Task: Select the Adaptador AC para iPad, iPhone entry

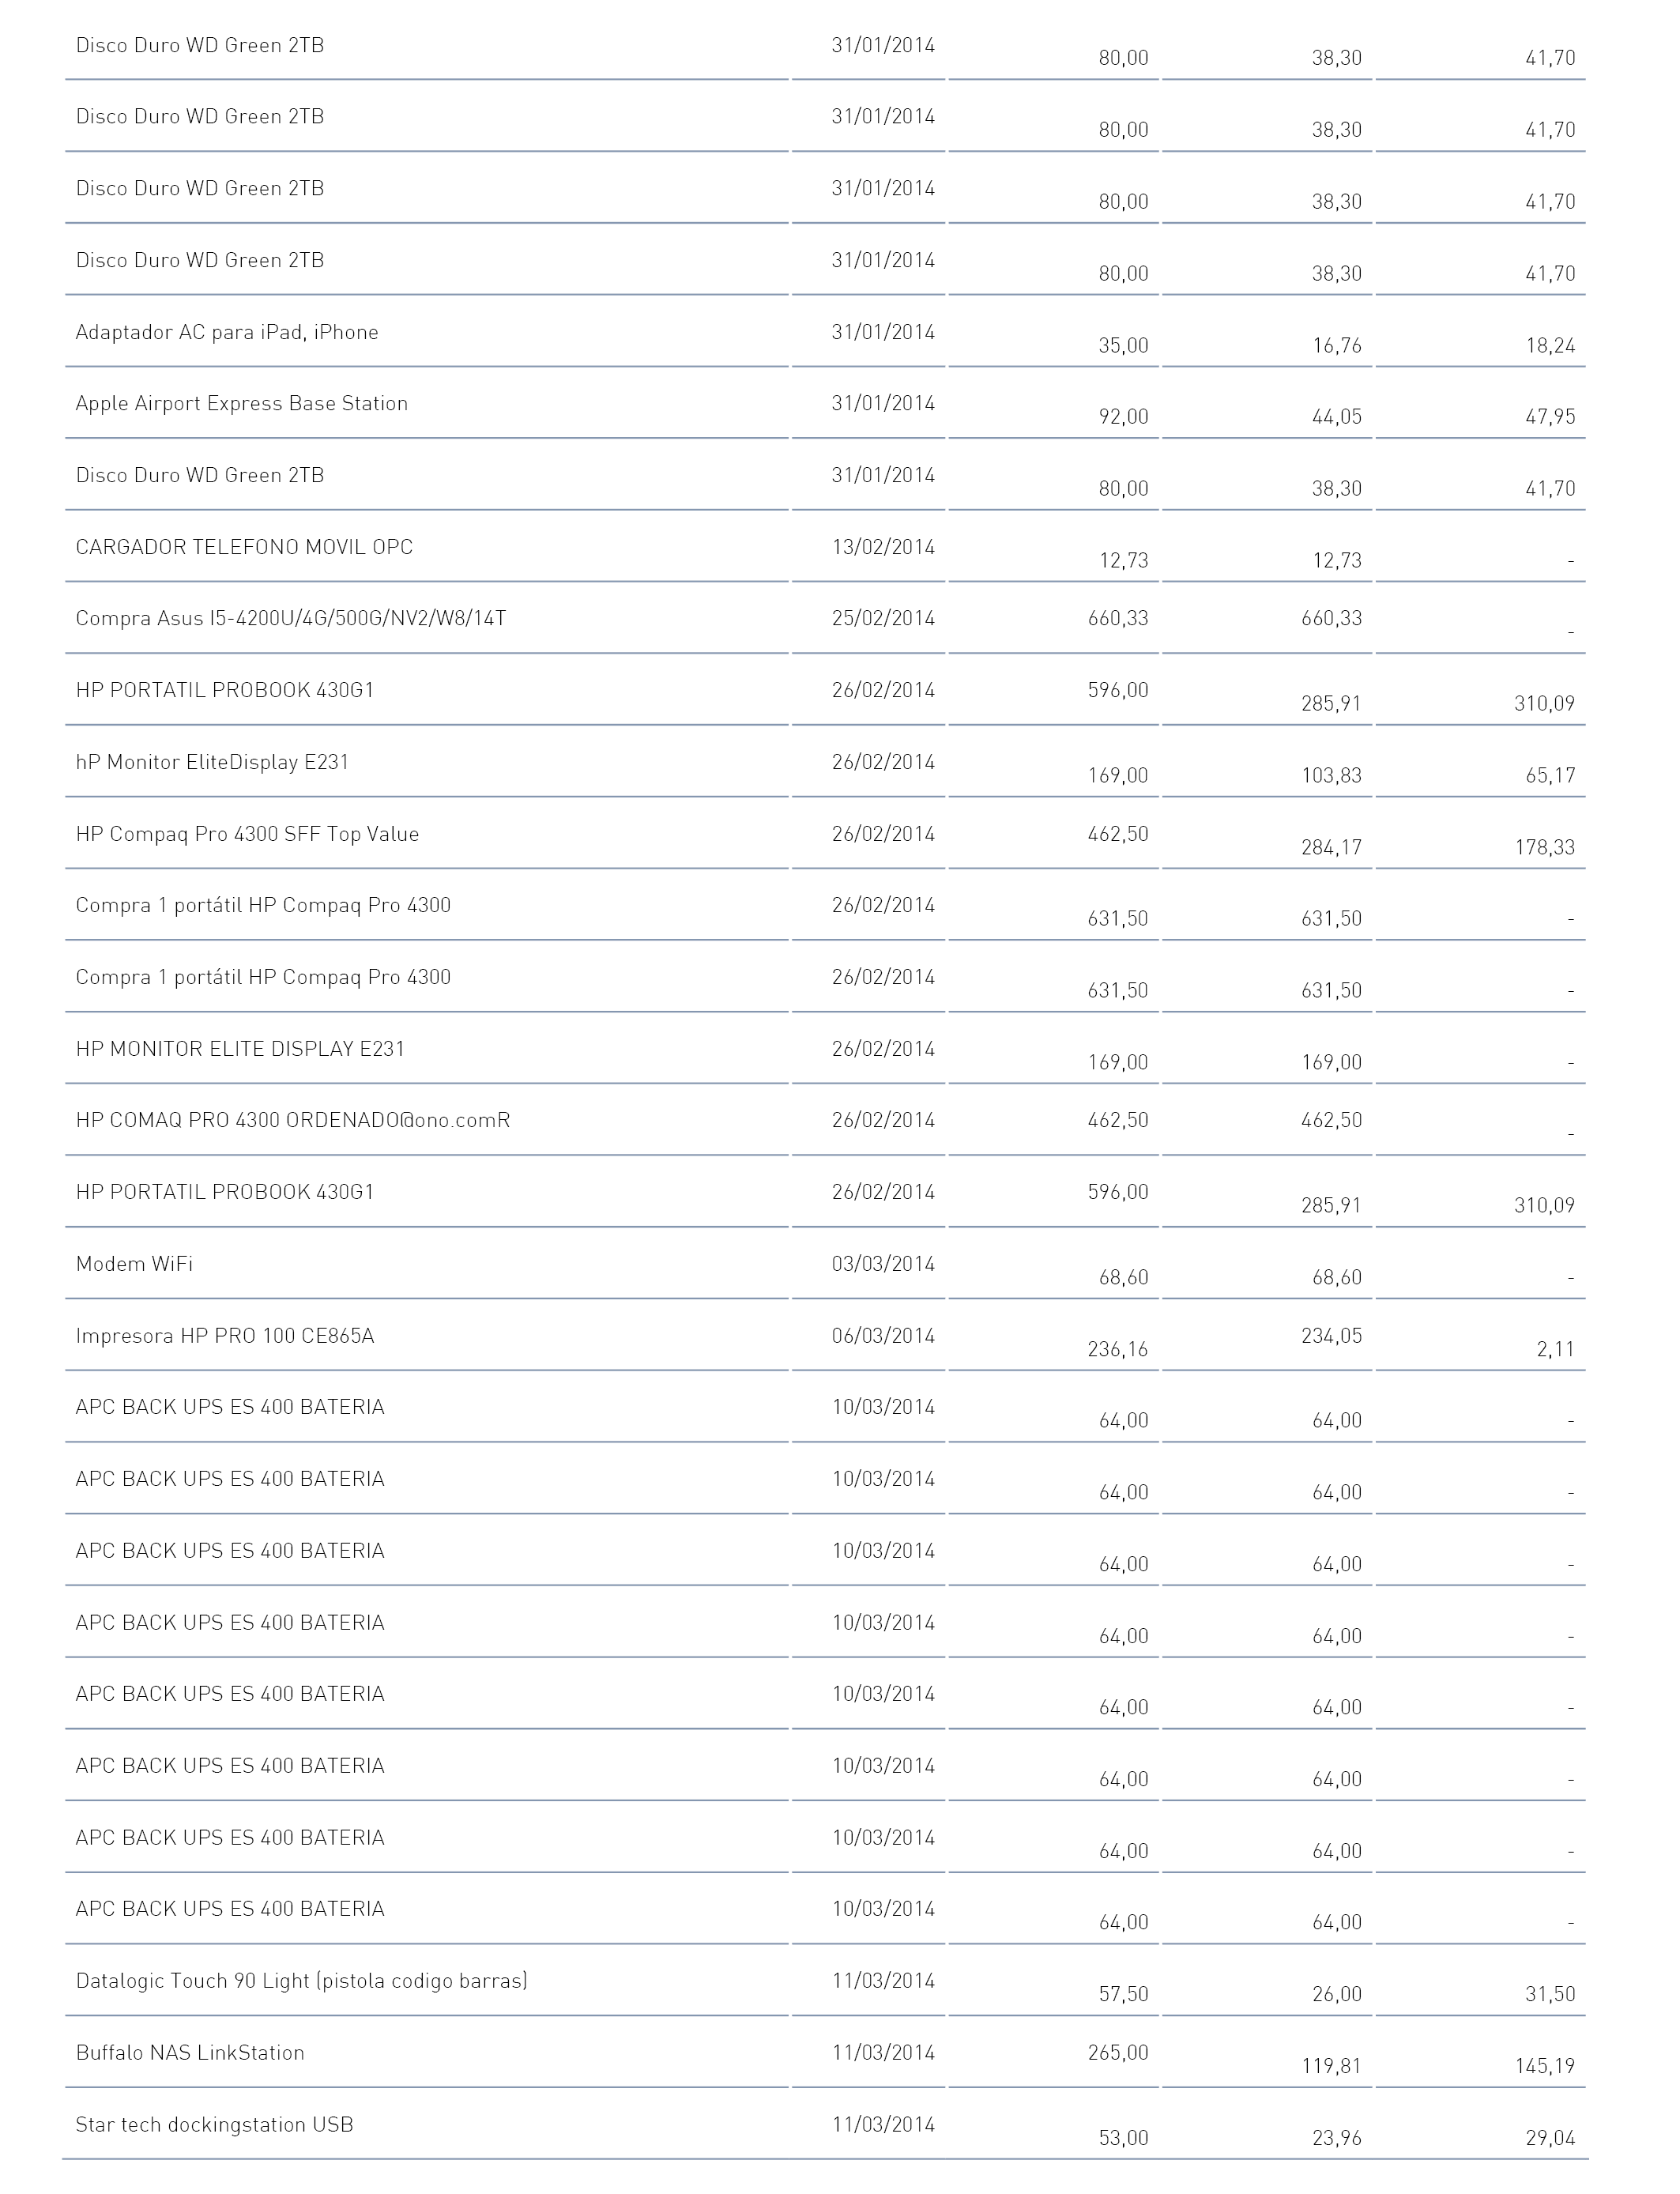Action: [x=227, y=332]
